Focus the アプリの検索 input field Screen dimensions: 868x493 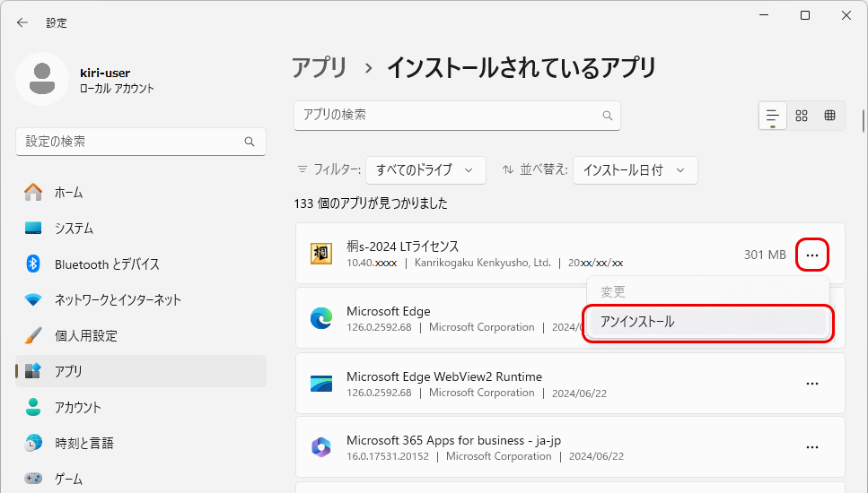click(457, 116)
